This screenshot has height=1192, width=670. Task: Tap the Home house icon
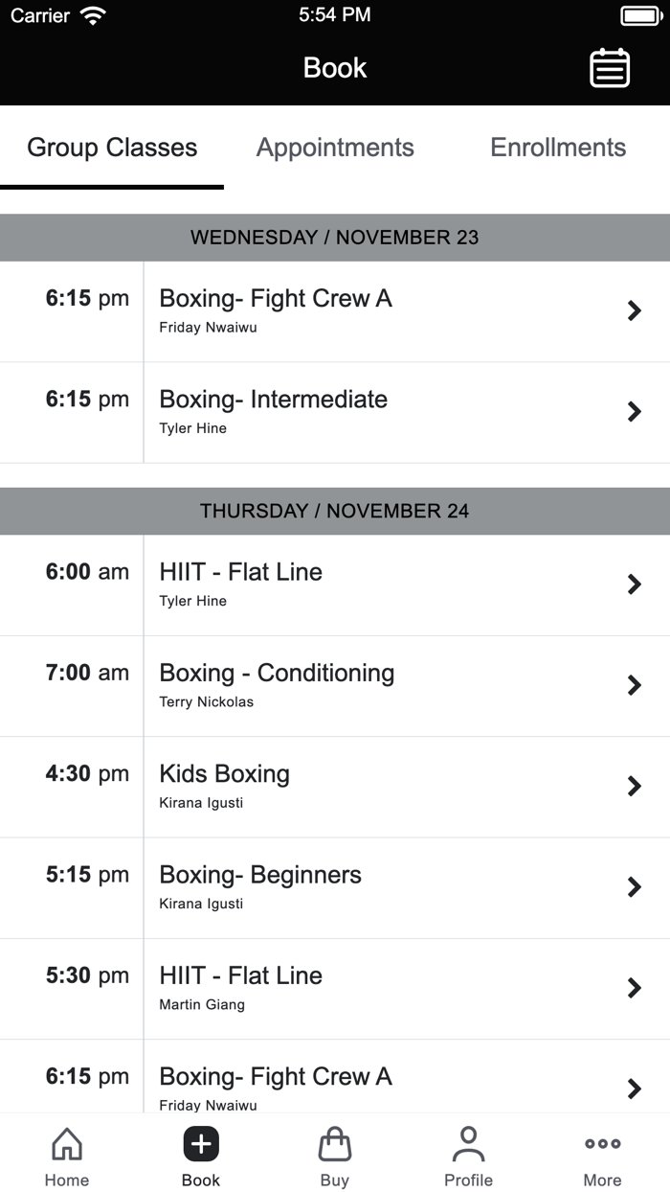coord(67,1144)
